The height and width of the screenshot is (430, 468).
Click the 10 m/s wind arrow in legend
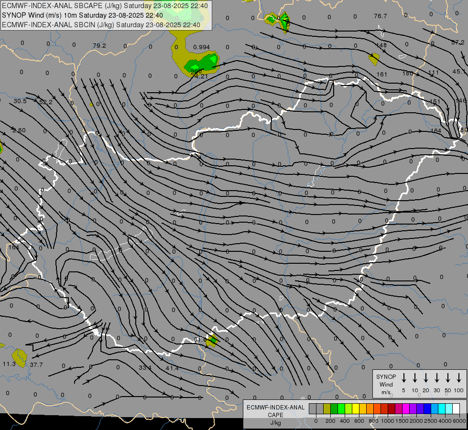[414, 378]
